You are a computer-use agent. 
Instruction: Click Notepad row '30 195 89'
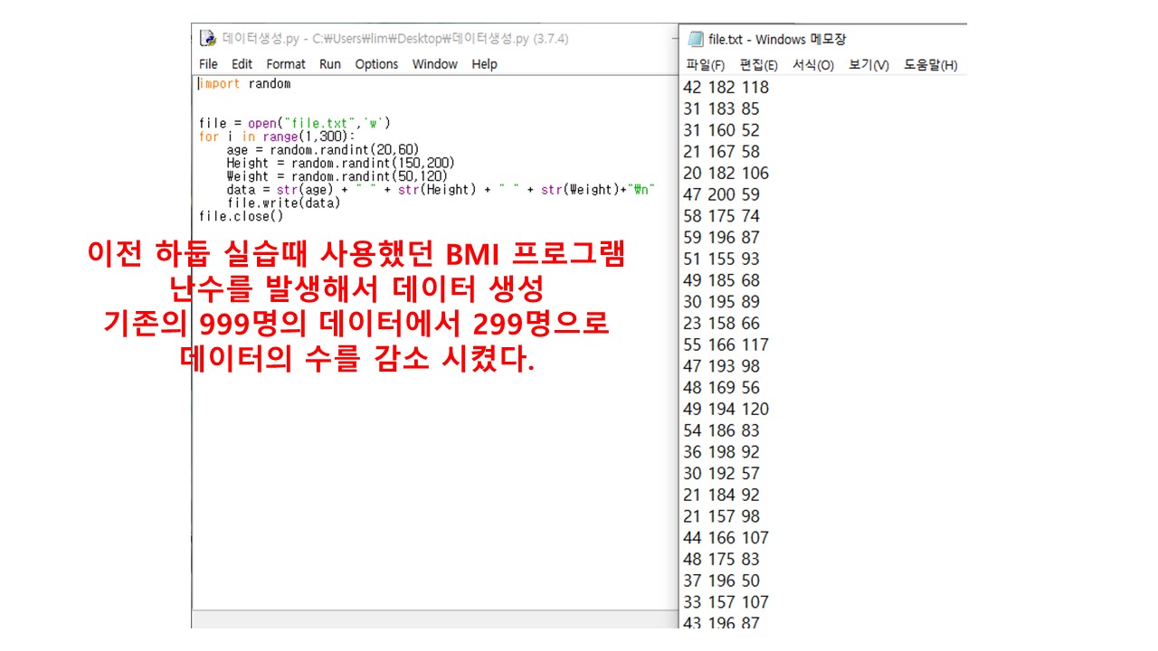pyautogui.click(x=721, y=302)
